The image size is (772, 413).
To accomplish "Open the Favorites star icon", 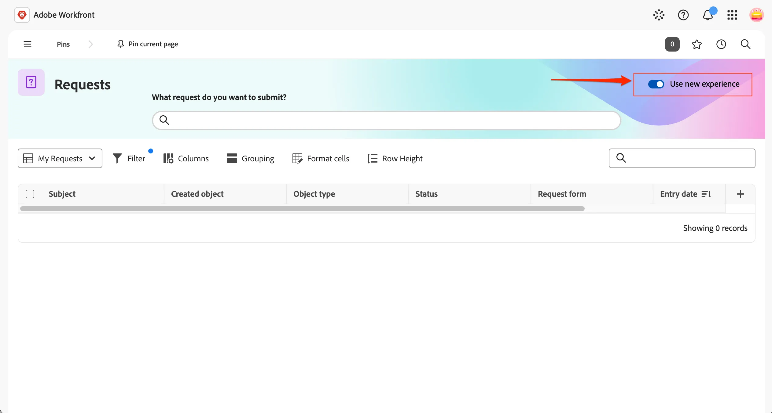I will 697,44.
